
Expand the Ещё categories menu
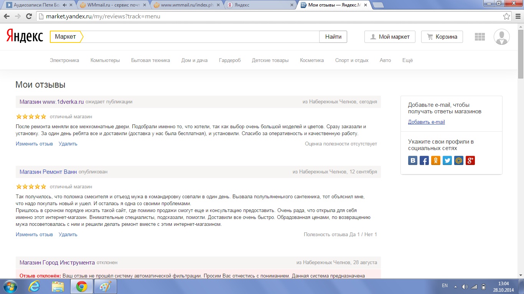click(x=407, y=60)
